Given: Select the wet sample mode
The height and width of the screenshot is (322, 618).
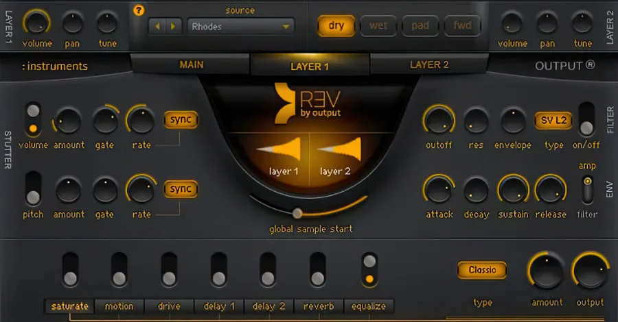Looking at the screenshot, I should point(378,26).
